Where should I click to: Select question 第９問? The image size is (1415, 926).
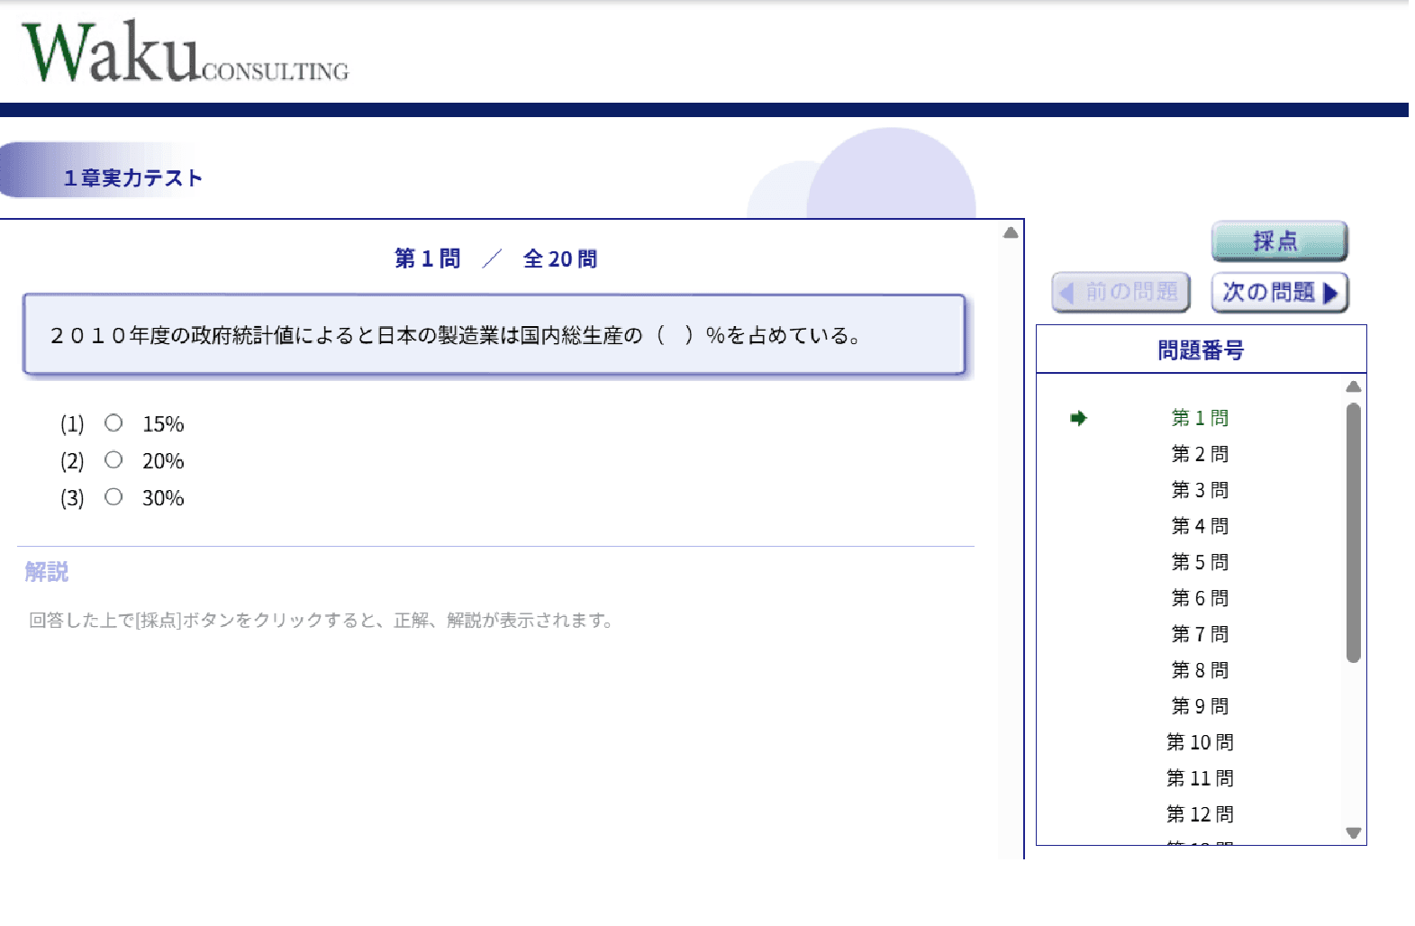(x=1200, y=706)
